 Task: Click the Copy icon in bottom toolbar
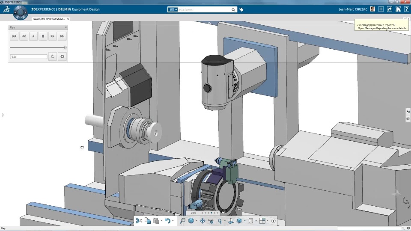148,221
